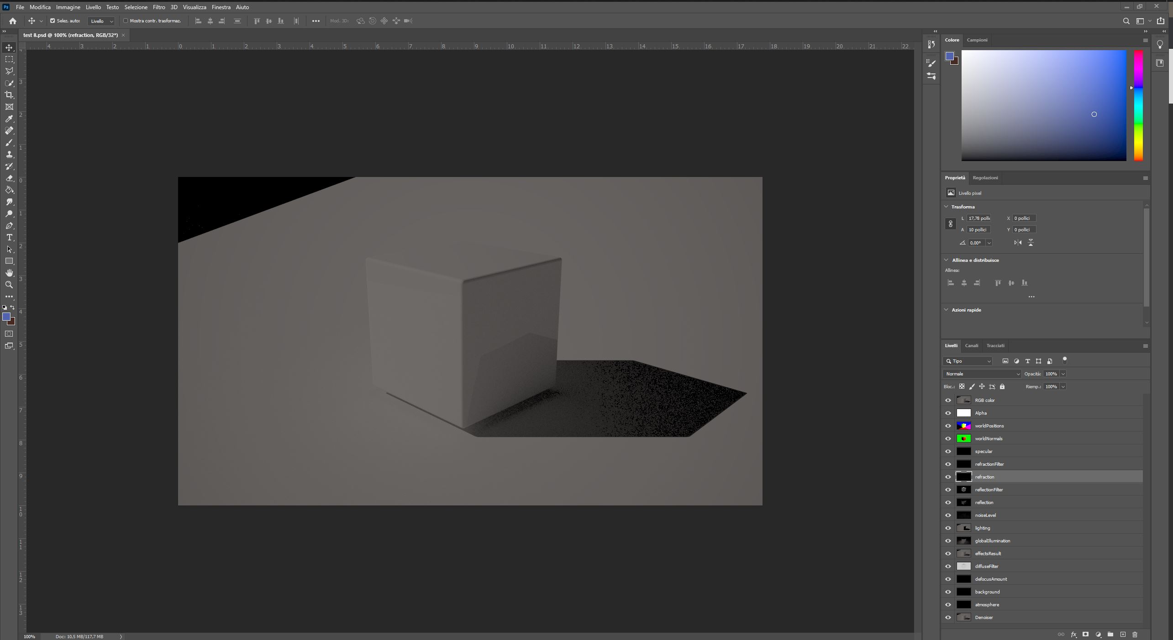Select the Horizontal Type tool
1173x640 pixels.
(9, 238)
